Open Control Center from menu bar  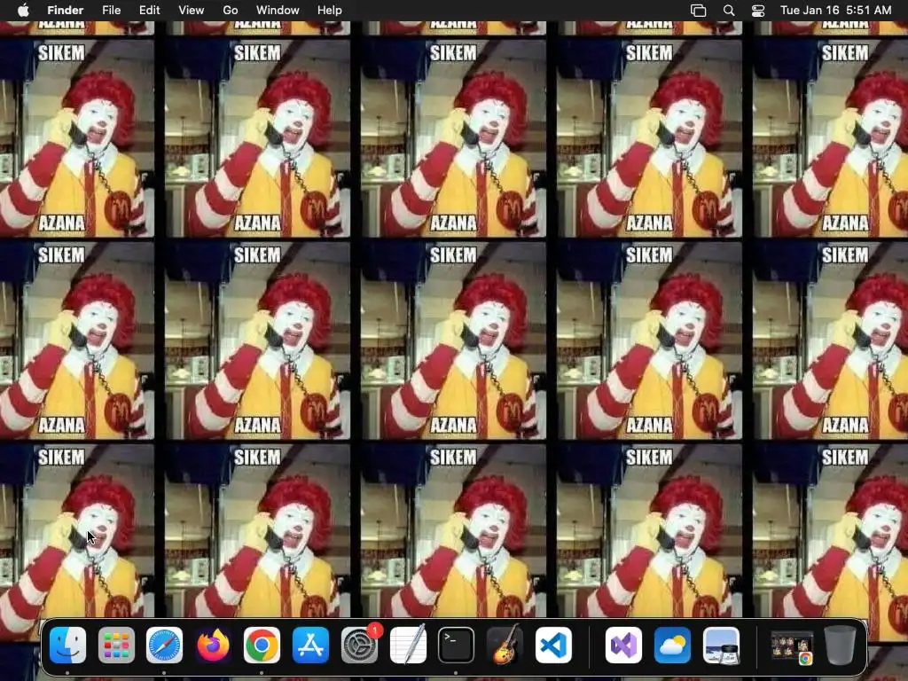click(x=758, y=11)
